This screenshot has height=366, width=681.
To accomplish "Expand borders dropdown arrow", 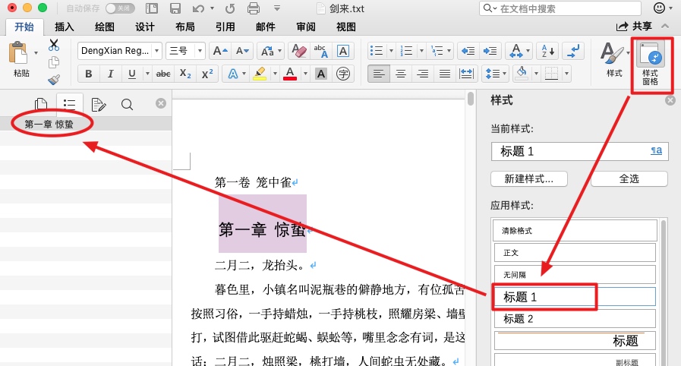I will (566, 74).
